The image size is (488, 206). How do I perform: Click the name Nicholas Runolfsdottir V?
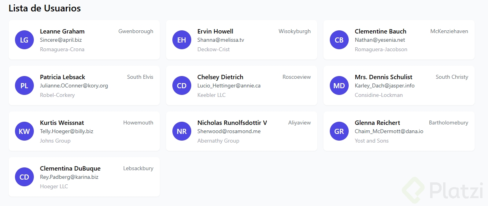232,122
